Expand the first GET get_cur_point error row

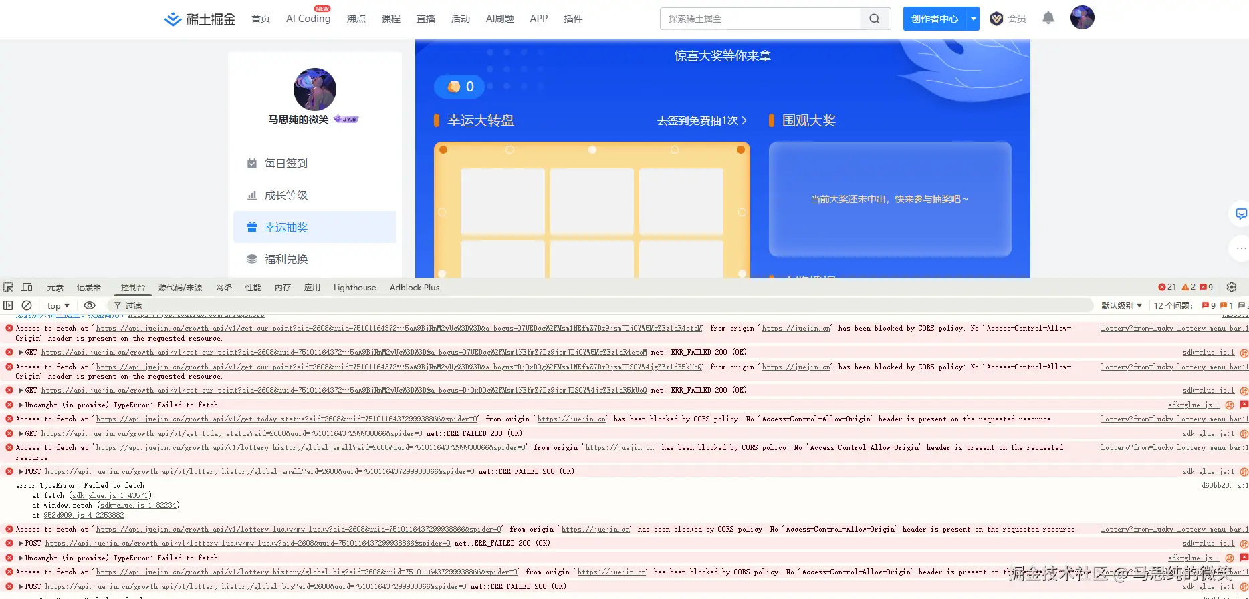(x=21, y=352)
